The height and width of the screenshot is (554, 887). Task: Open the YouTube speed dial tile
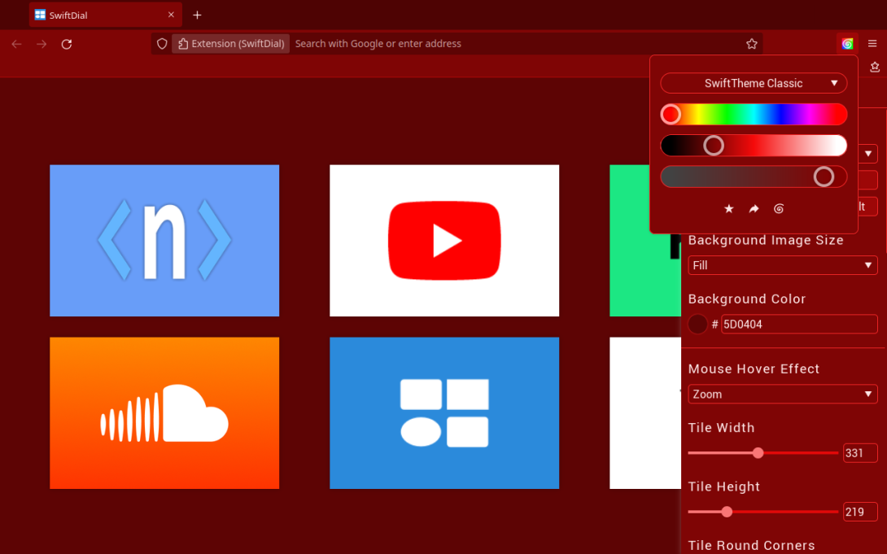pos(444,240)
